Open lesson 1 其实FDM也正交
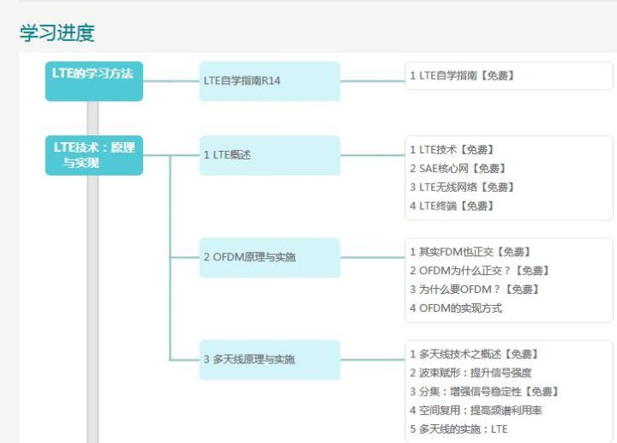617x443 pixels. click(x=470, y=252)
